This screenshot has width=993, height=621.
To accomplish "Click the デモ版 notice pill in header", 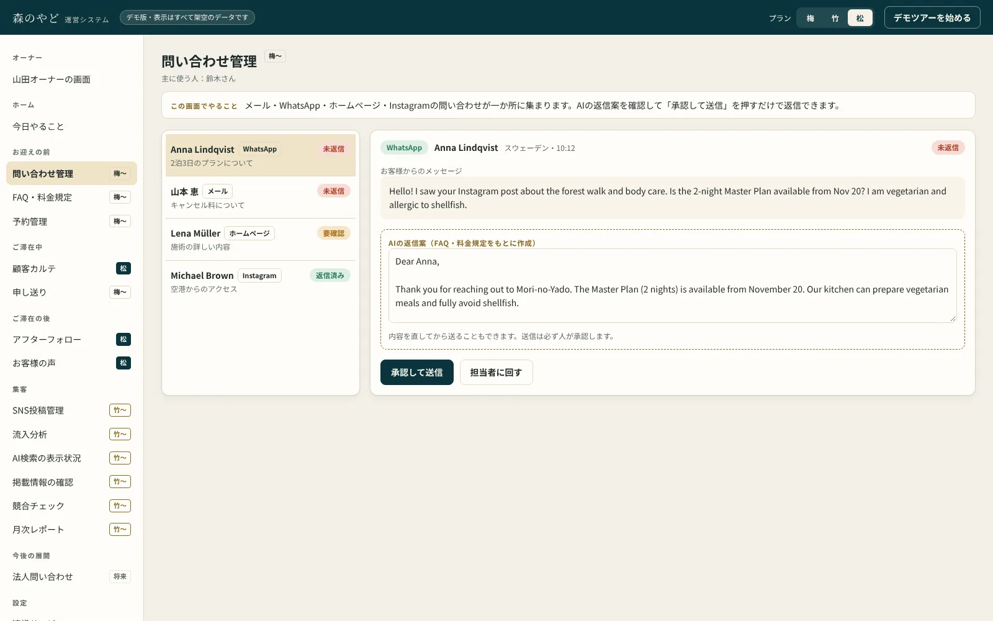I will click(187, 17).
